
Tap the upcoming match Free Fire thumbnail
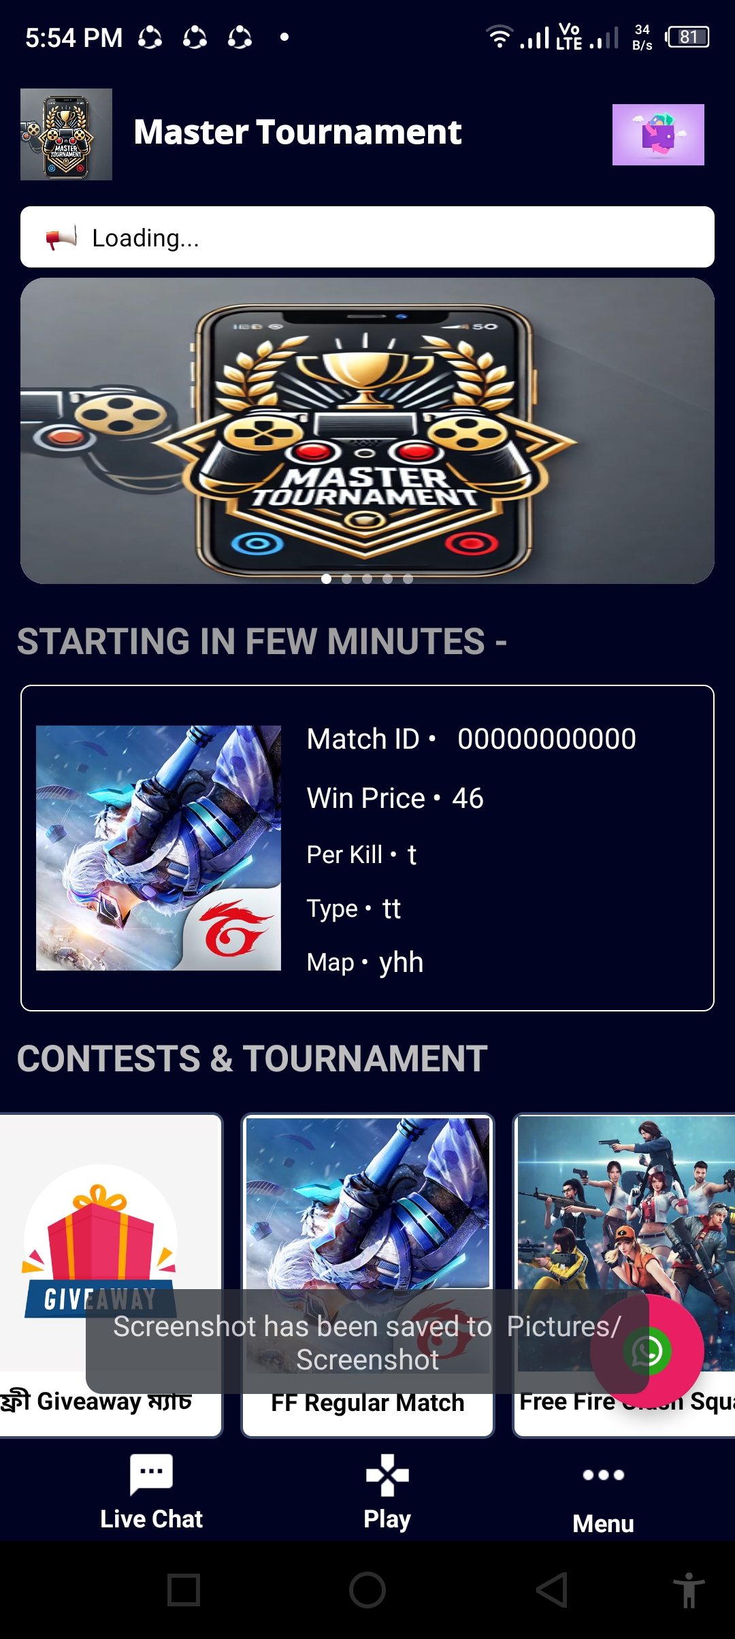click(159, 848)
